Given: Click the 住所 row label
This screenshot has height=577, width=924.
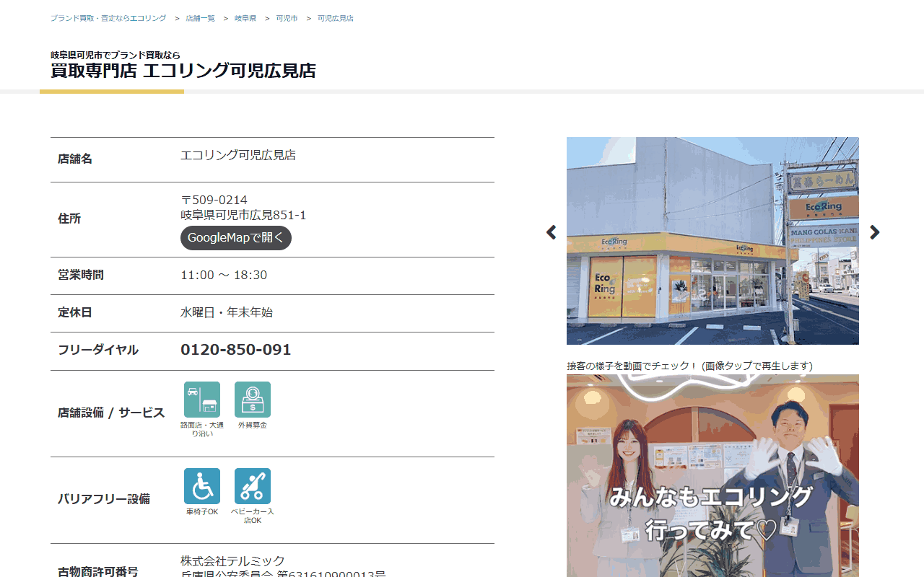Looking at the screenshot, I should (x=69, y=219).
